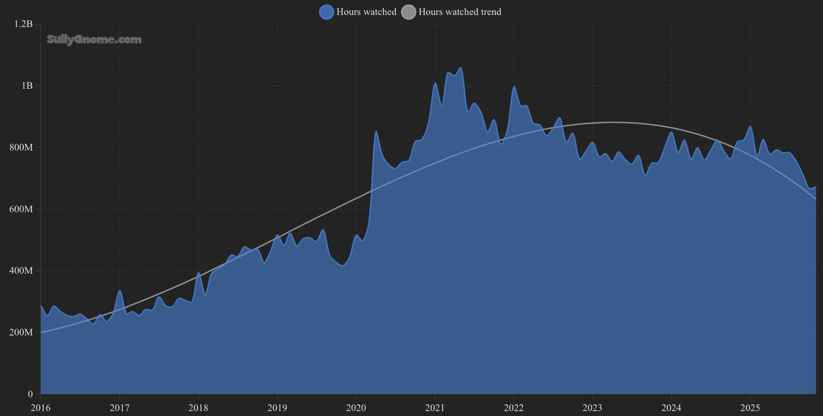Click the 200M y-axis label
The image size is (823, 416).
point(21,333)
